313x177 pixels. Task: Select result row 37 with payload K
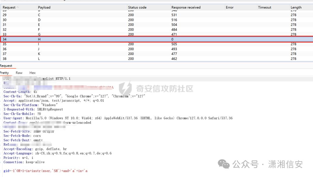click(x=156, y=54)
